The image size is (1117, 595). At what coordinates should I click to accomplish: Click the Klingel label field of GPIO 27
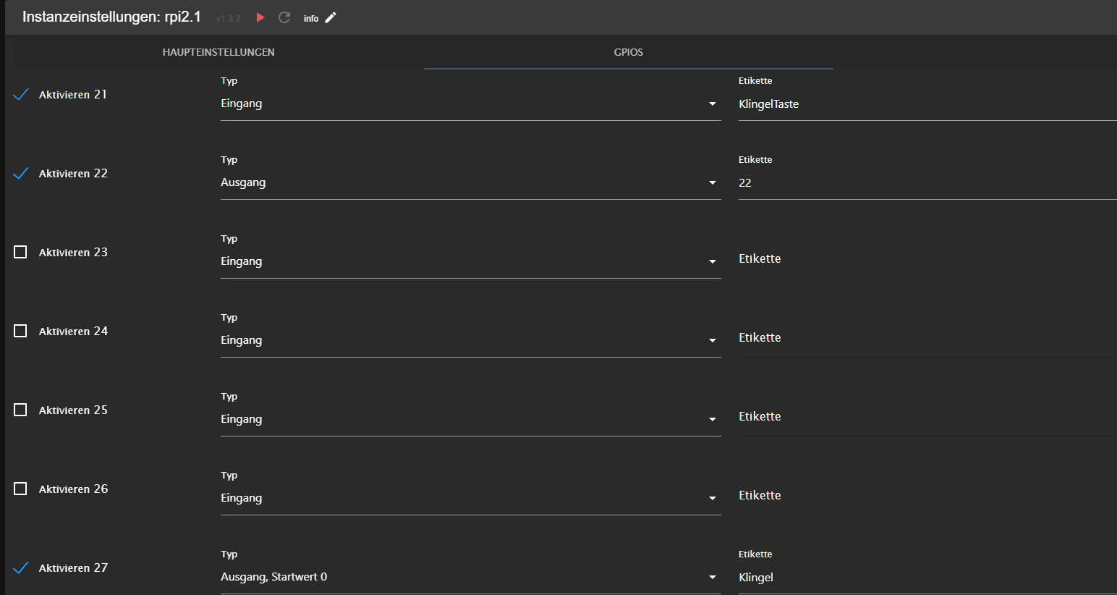pos(926,578)
